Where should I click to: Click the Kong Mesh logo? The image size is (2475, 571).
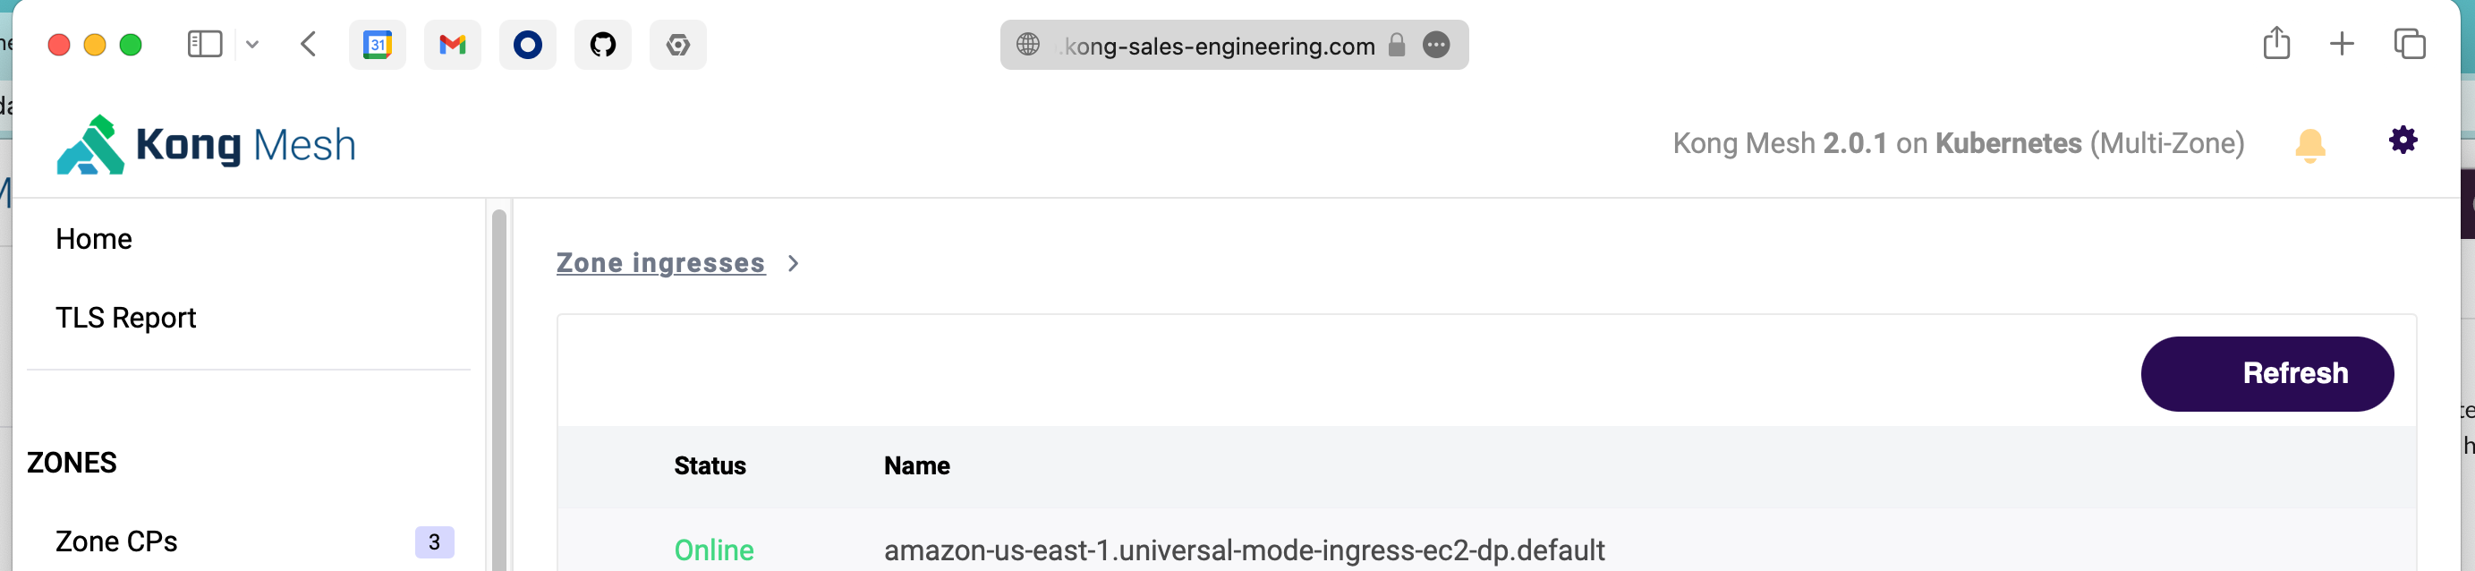205,144
